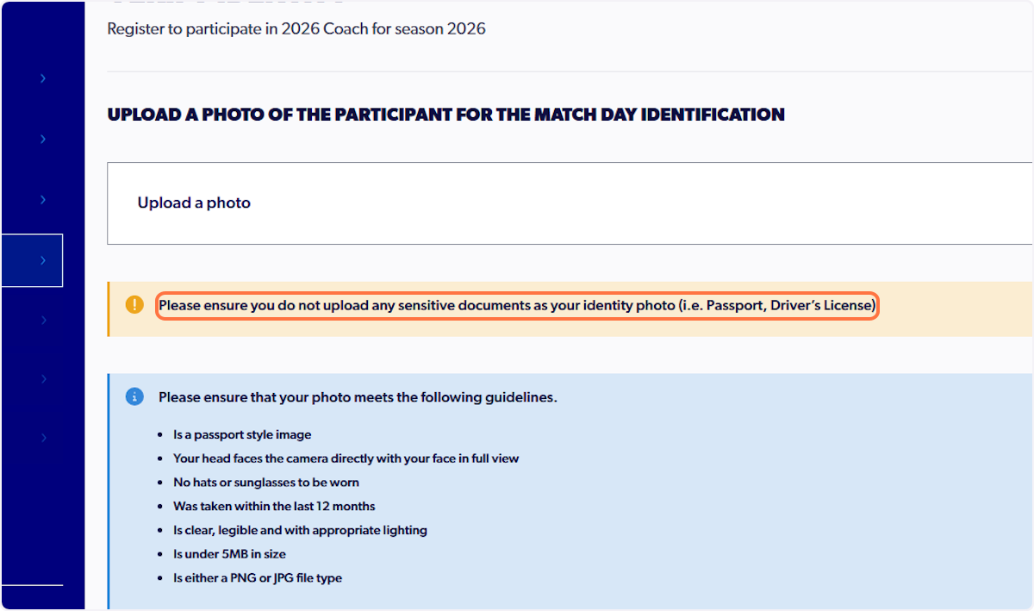Screen dimensions: 1034x611
Task: Select the third sidebar step icon
Action: (42, 199)
